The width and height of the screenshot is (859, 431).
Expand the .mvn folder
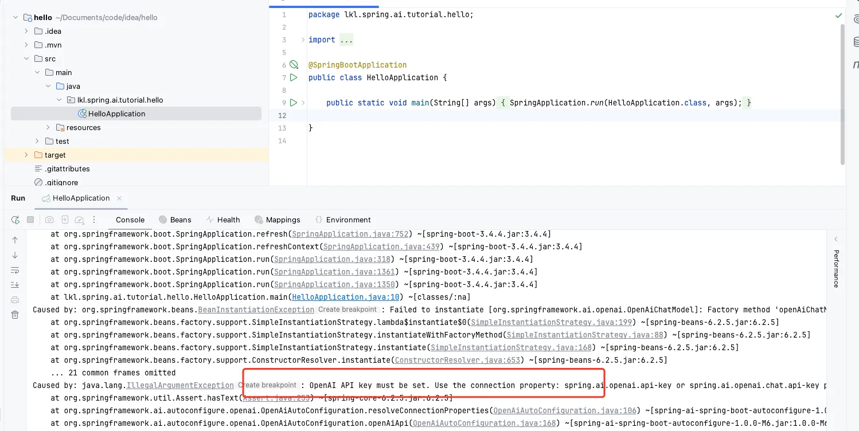[x=26, y=45]
